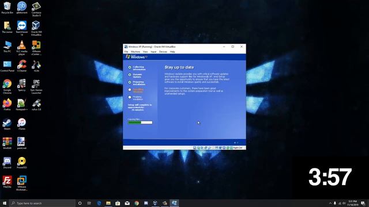Click the Right Ctrl host key indicator
The width and height of the screenshot is (369, 207).
(238, 148)
